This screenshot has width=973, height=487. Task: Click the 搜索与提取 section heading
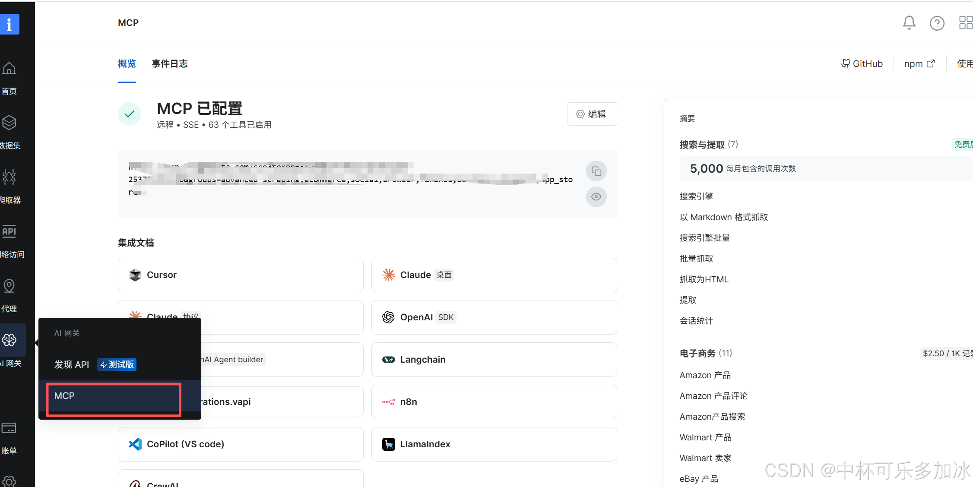point(702,145)
